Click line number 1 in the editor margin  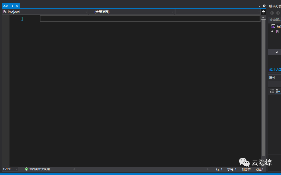pos(22,19)
